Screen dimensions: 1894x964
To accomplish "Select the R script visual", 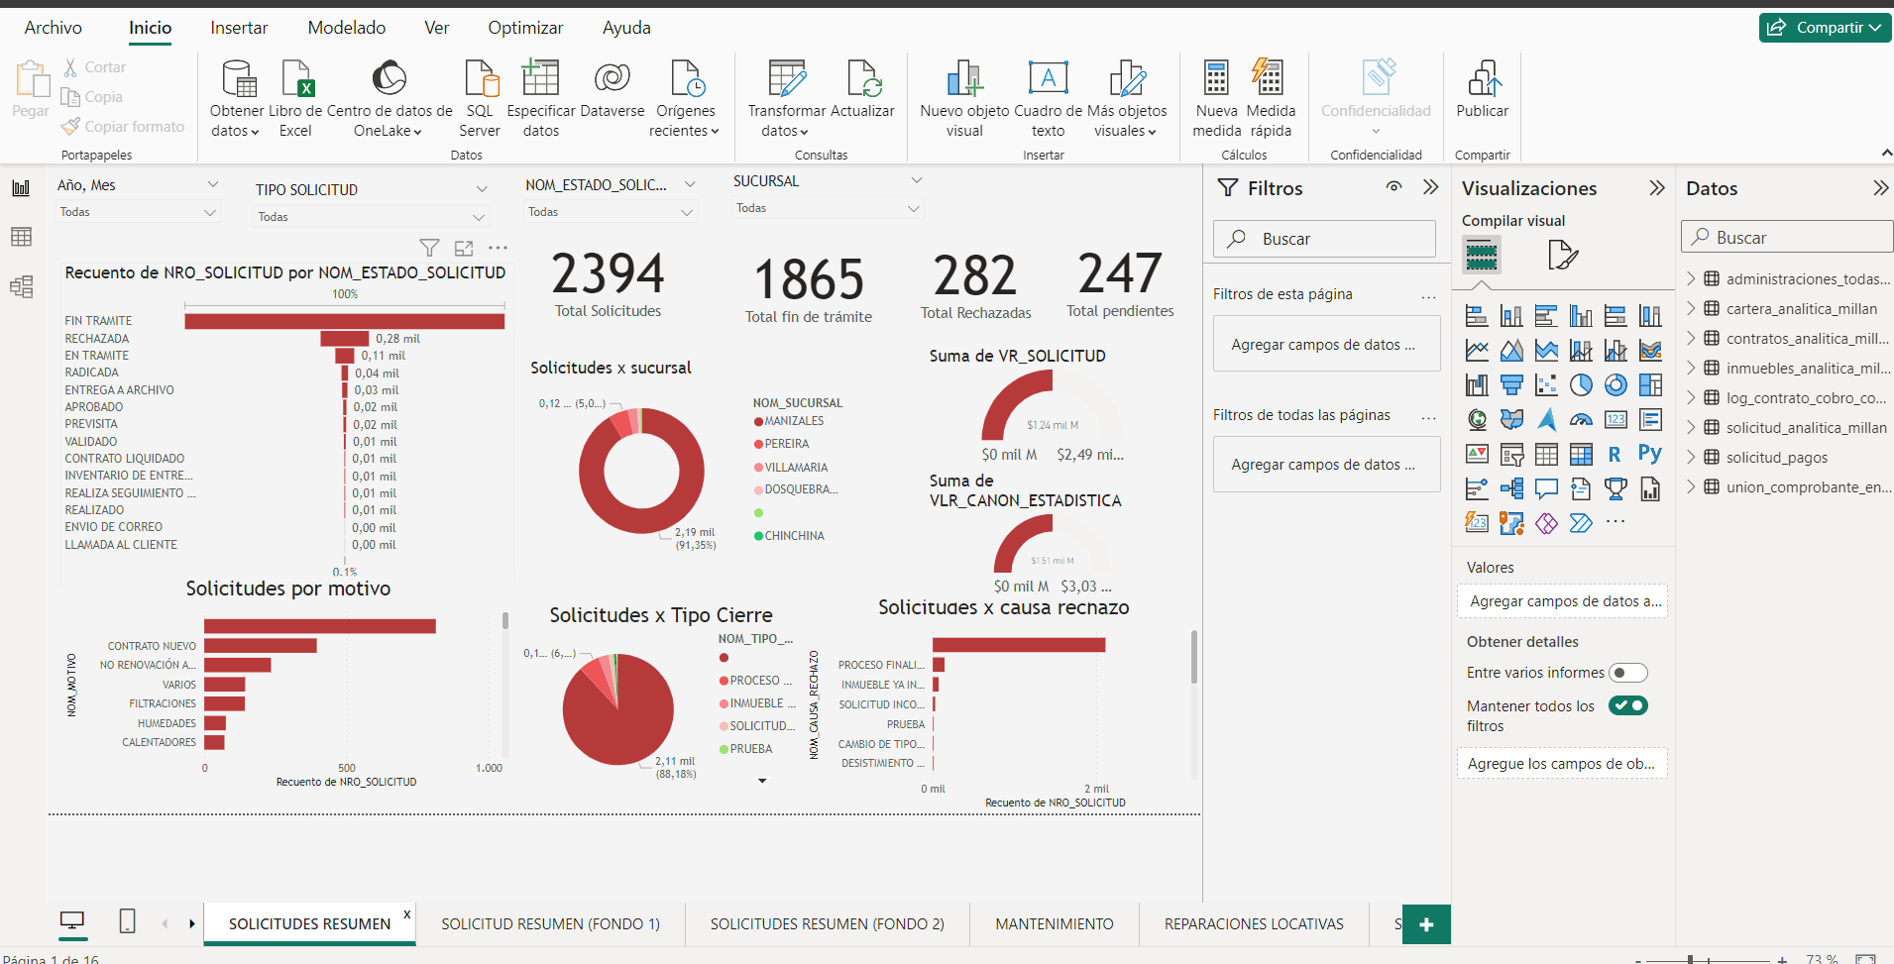I will pos(1615,455).
